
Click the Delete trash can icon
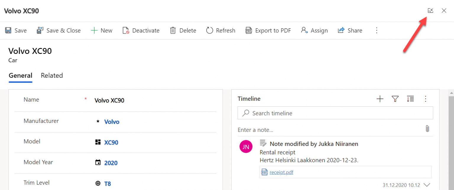(x=173, y=30)
